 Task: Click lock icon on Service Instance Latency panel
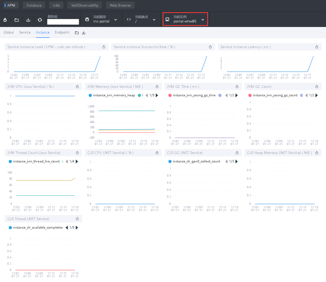click(317, 47)
